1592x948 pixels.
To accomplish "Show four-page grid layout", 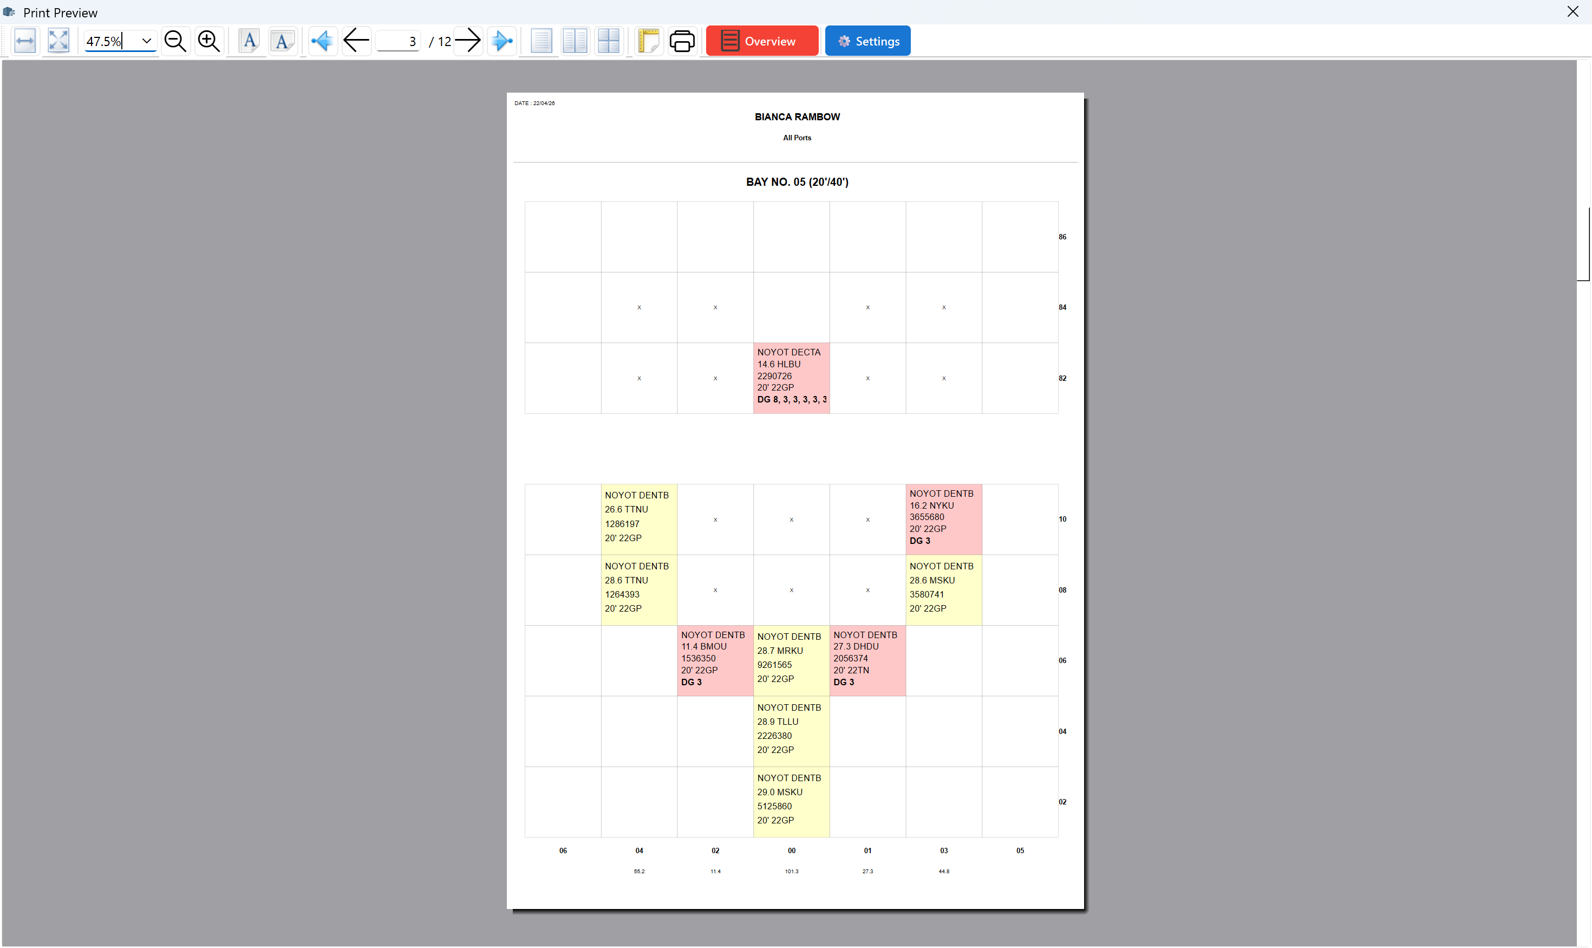I will (609, 41).
